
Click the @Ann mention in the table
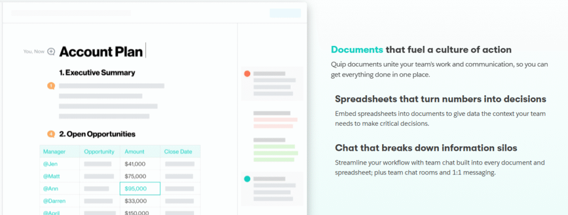click(x=50, y=188)
